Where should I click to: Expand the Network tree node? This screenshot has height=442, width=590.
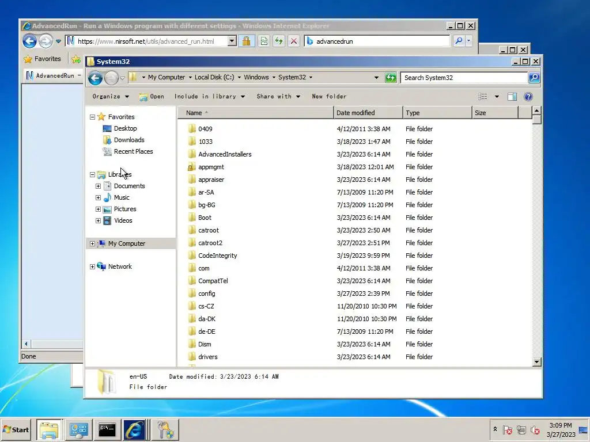(x=92, y=267)
